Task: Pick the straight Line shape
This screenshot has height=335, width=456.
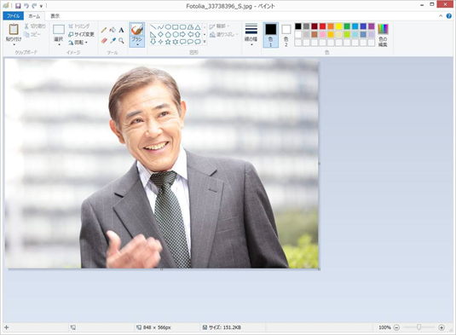Action: pyautogui.click(x=153, y=27)
